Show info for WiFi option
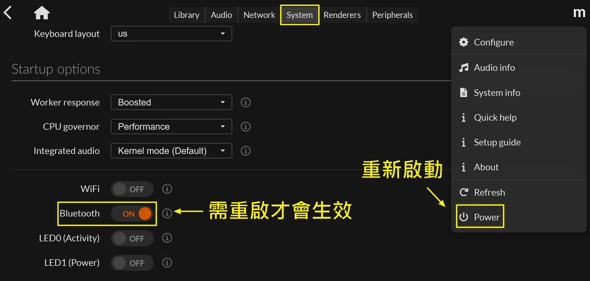This screenshot has height=281, width=590. tap(167, 189)
